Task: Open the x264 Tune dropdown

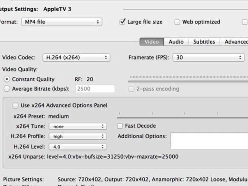Action: 78,126
